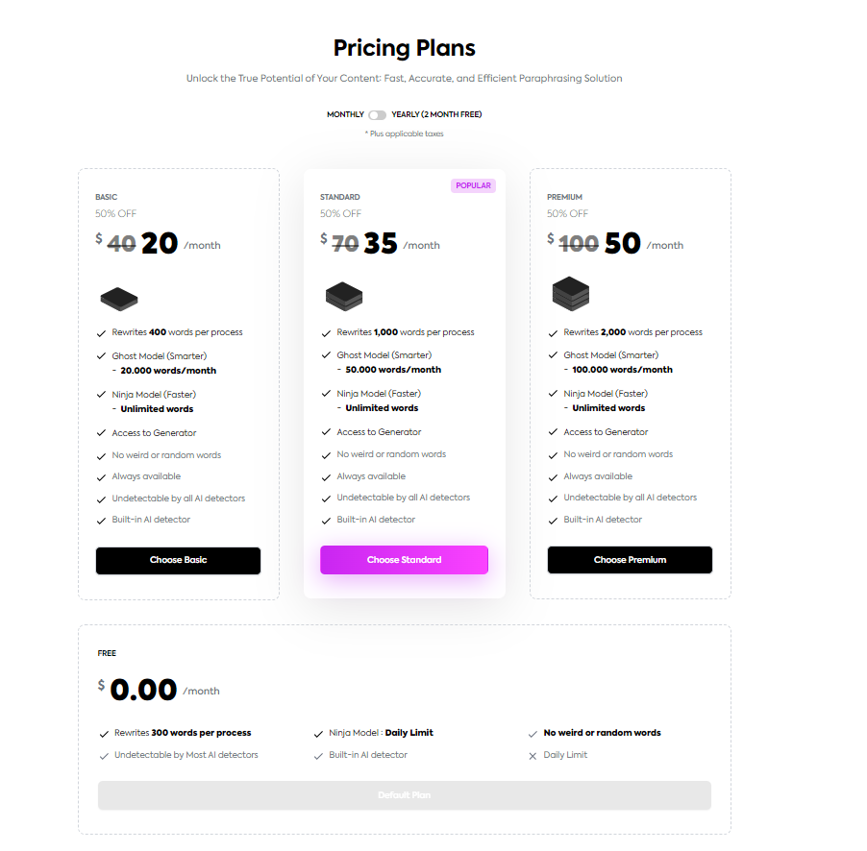Click checkmark next to Ninja Model Daily Limit

[318, 734]
